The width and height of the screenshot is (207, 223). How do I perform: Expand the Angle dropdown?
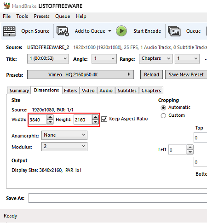[x=104, y=58]
